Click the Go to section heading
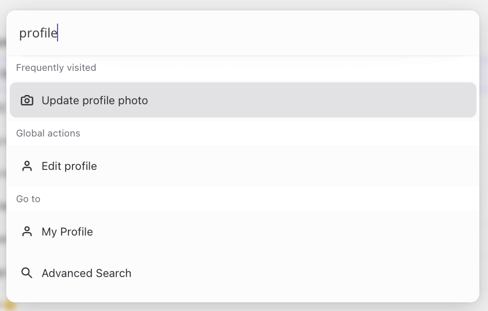Image resolution: width=488 pixels, height=311 pixels. [28, 199]
